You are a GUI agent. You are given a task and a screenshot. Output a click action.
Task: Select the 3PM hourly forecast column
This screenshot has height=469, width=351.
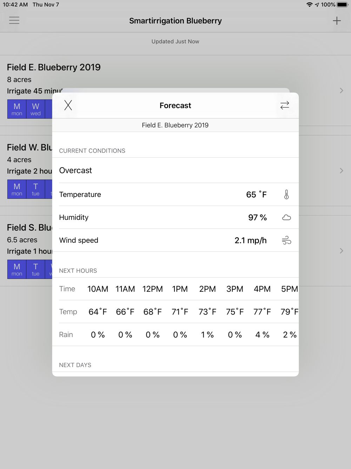click(x=234, y=289)
